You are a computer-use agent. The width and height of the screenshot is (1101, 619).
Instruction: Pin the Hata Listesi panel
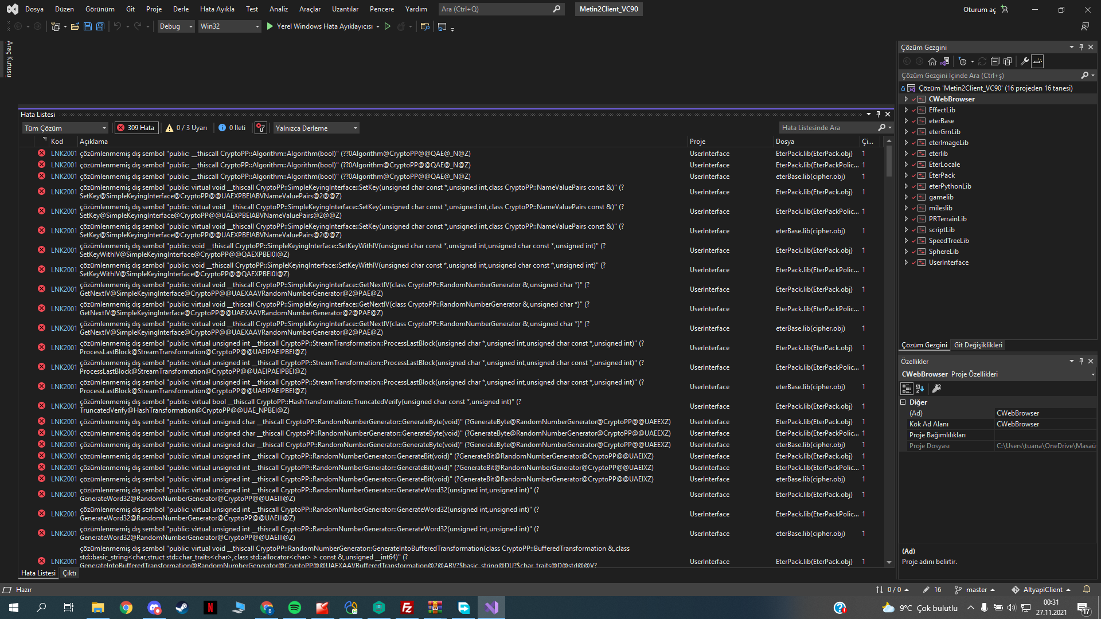[x=878, y=114]
